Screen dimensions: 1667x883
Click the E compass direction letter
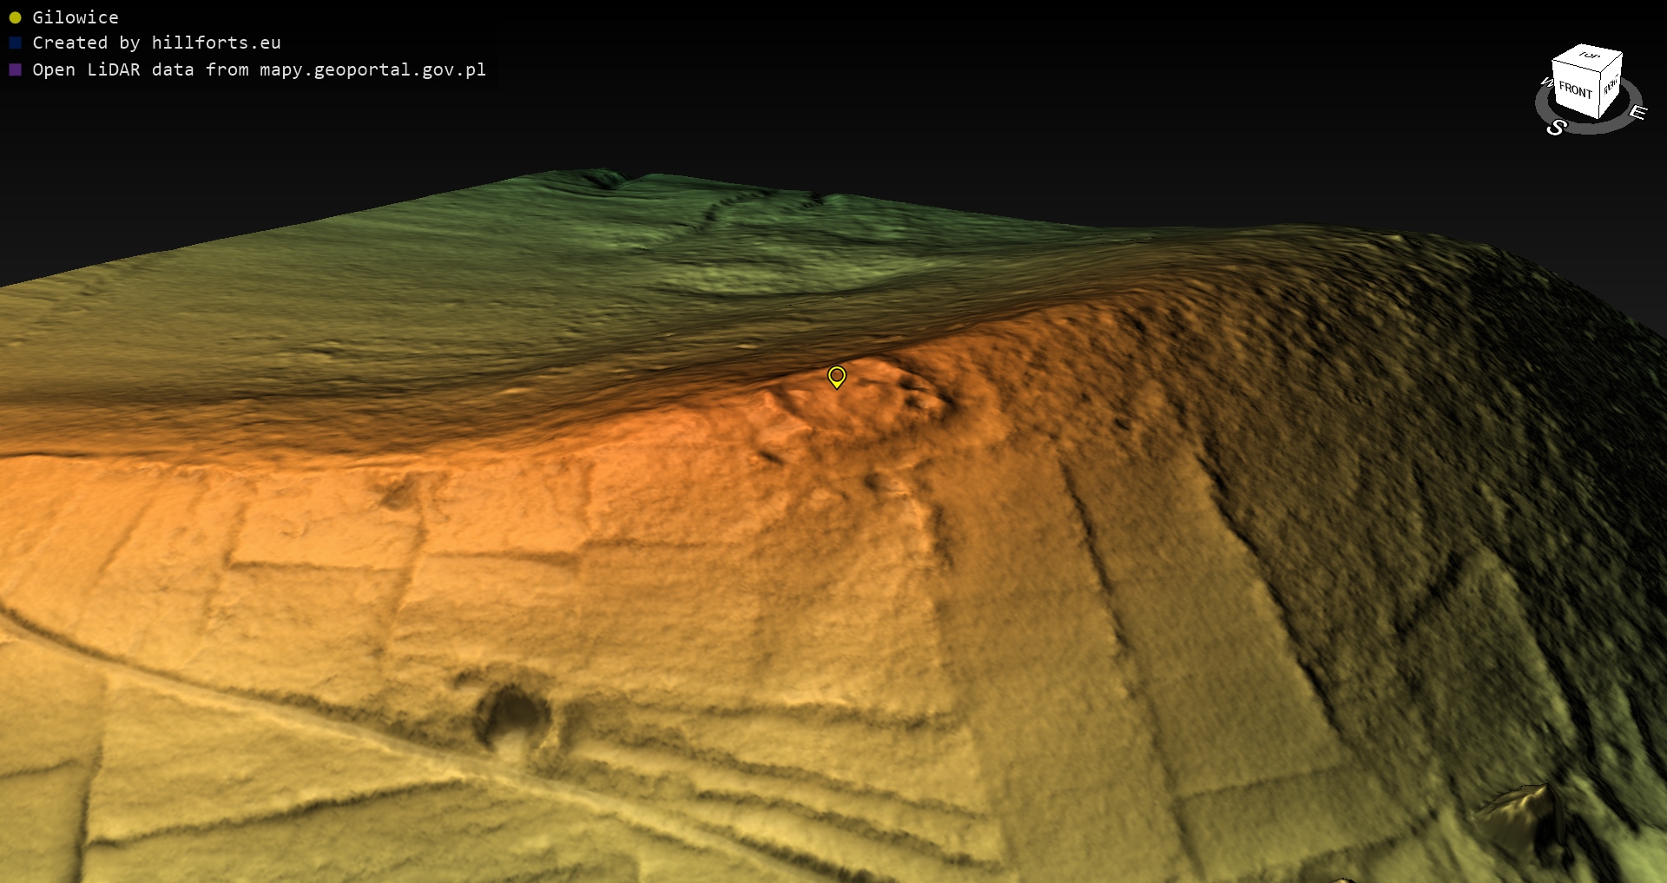(x=1637, y=112)
